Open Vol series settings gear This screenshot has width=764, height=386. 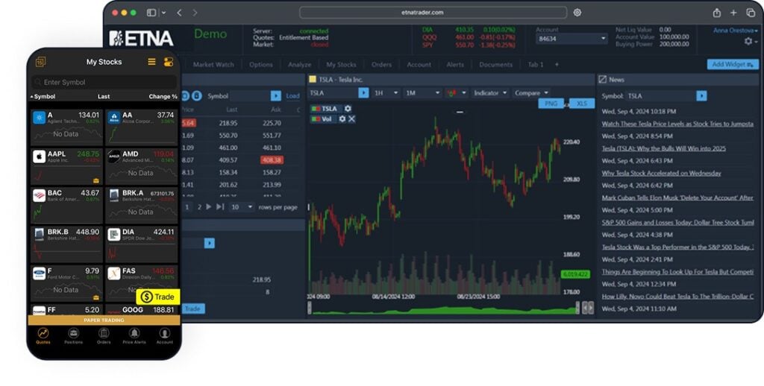pyautogui.click(x=342, y=118)
